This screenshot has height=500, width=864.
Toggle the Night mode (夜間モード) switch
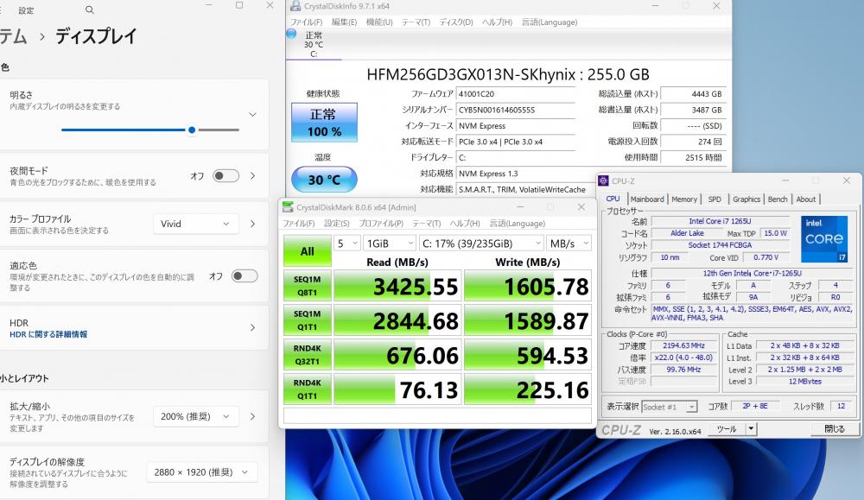click(226, 175)
